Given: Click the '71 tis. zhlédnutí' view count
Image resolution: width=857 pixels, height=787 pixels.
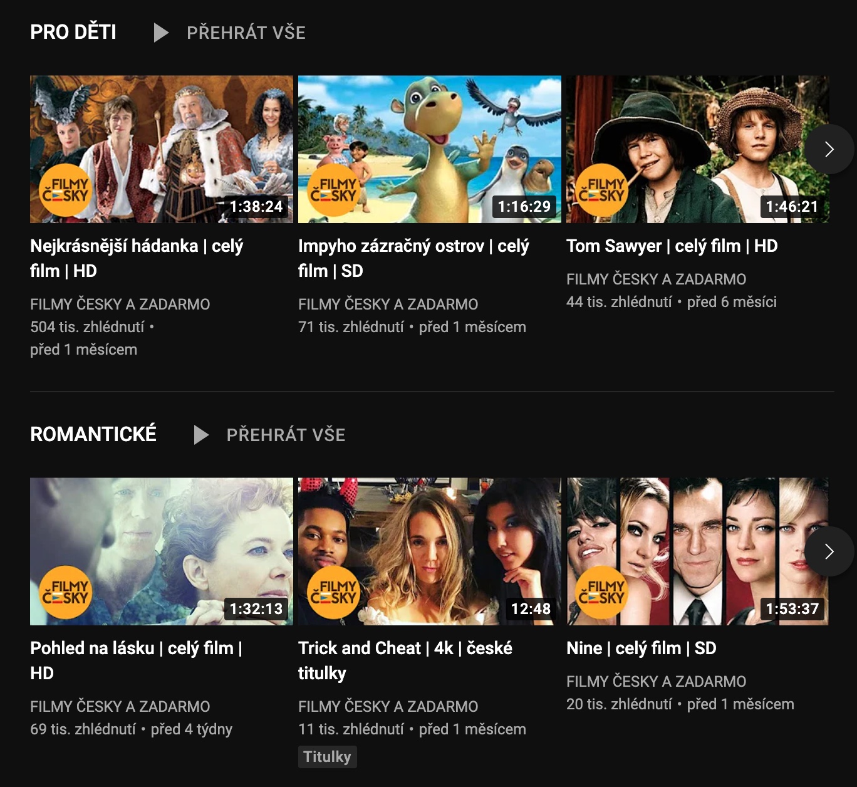Looking at the screenshot, I should pyautogui.click(x=351, y=327).
